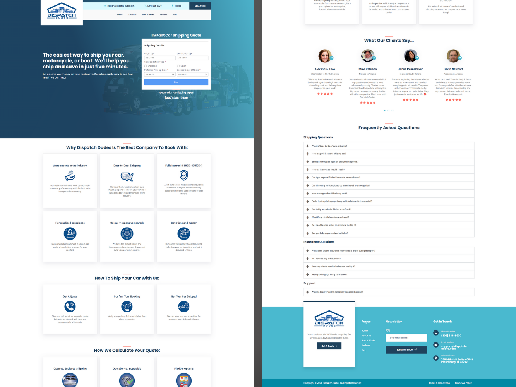Click the Dispatch Dudes logo in the header
516x387 pixels.
pos(62,11)
